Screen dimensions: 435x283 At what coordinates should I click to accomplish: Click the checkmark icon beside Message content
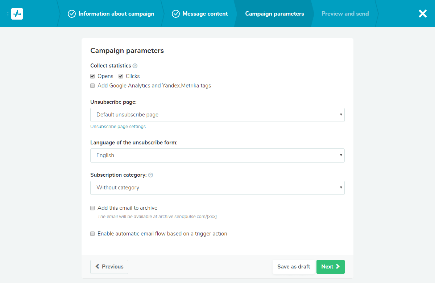point(176,14)
